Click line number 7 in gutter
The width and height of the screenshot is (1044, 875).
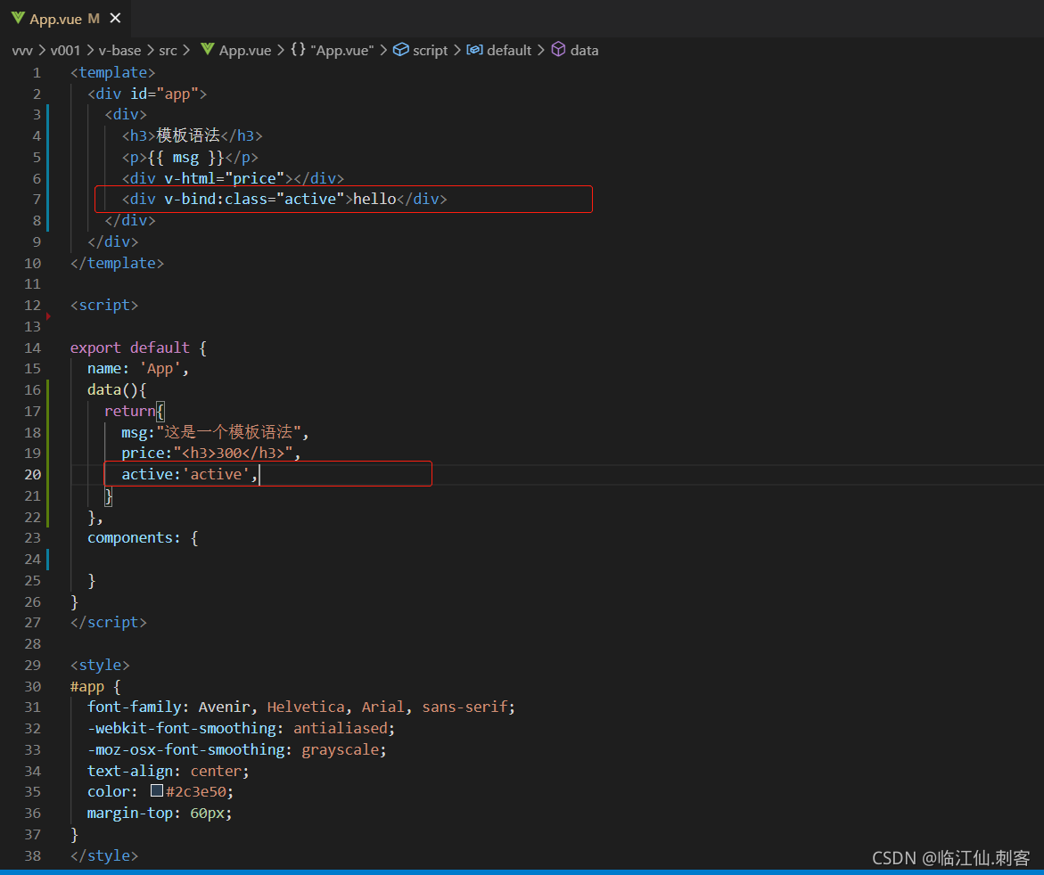pyautogui.click(x=37, y=199)
